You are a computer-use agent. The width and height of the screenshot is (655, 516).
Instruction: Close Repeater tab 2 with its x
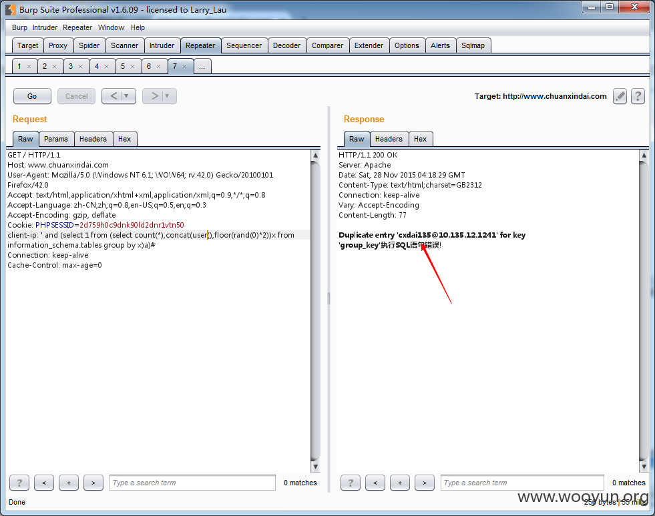[54, 66]
